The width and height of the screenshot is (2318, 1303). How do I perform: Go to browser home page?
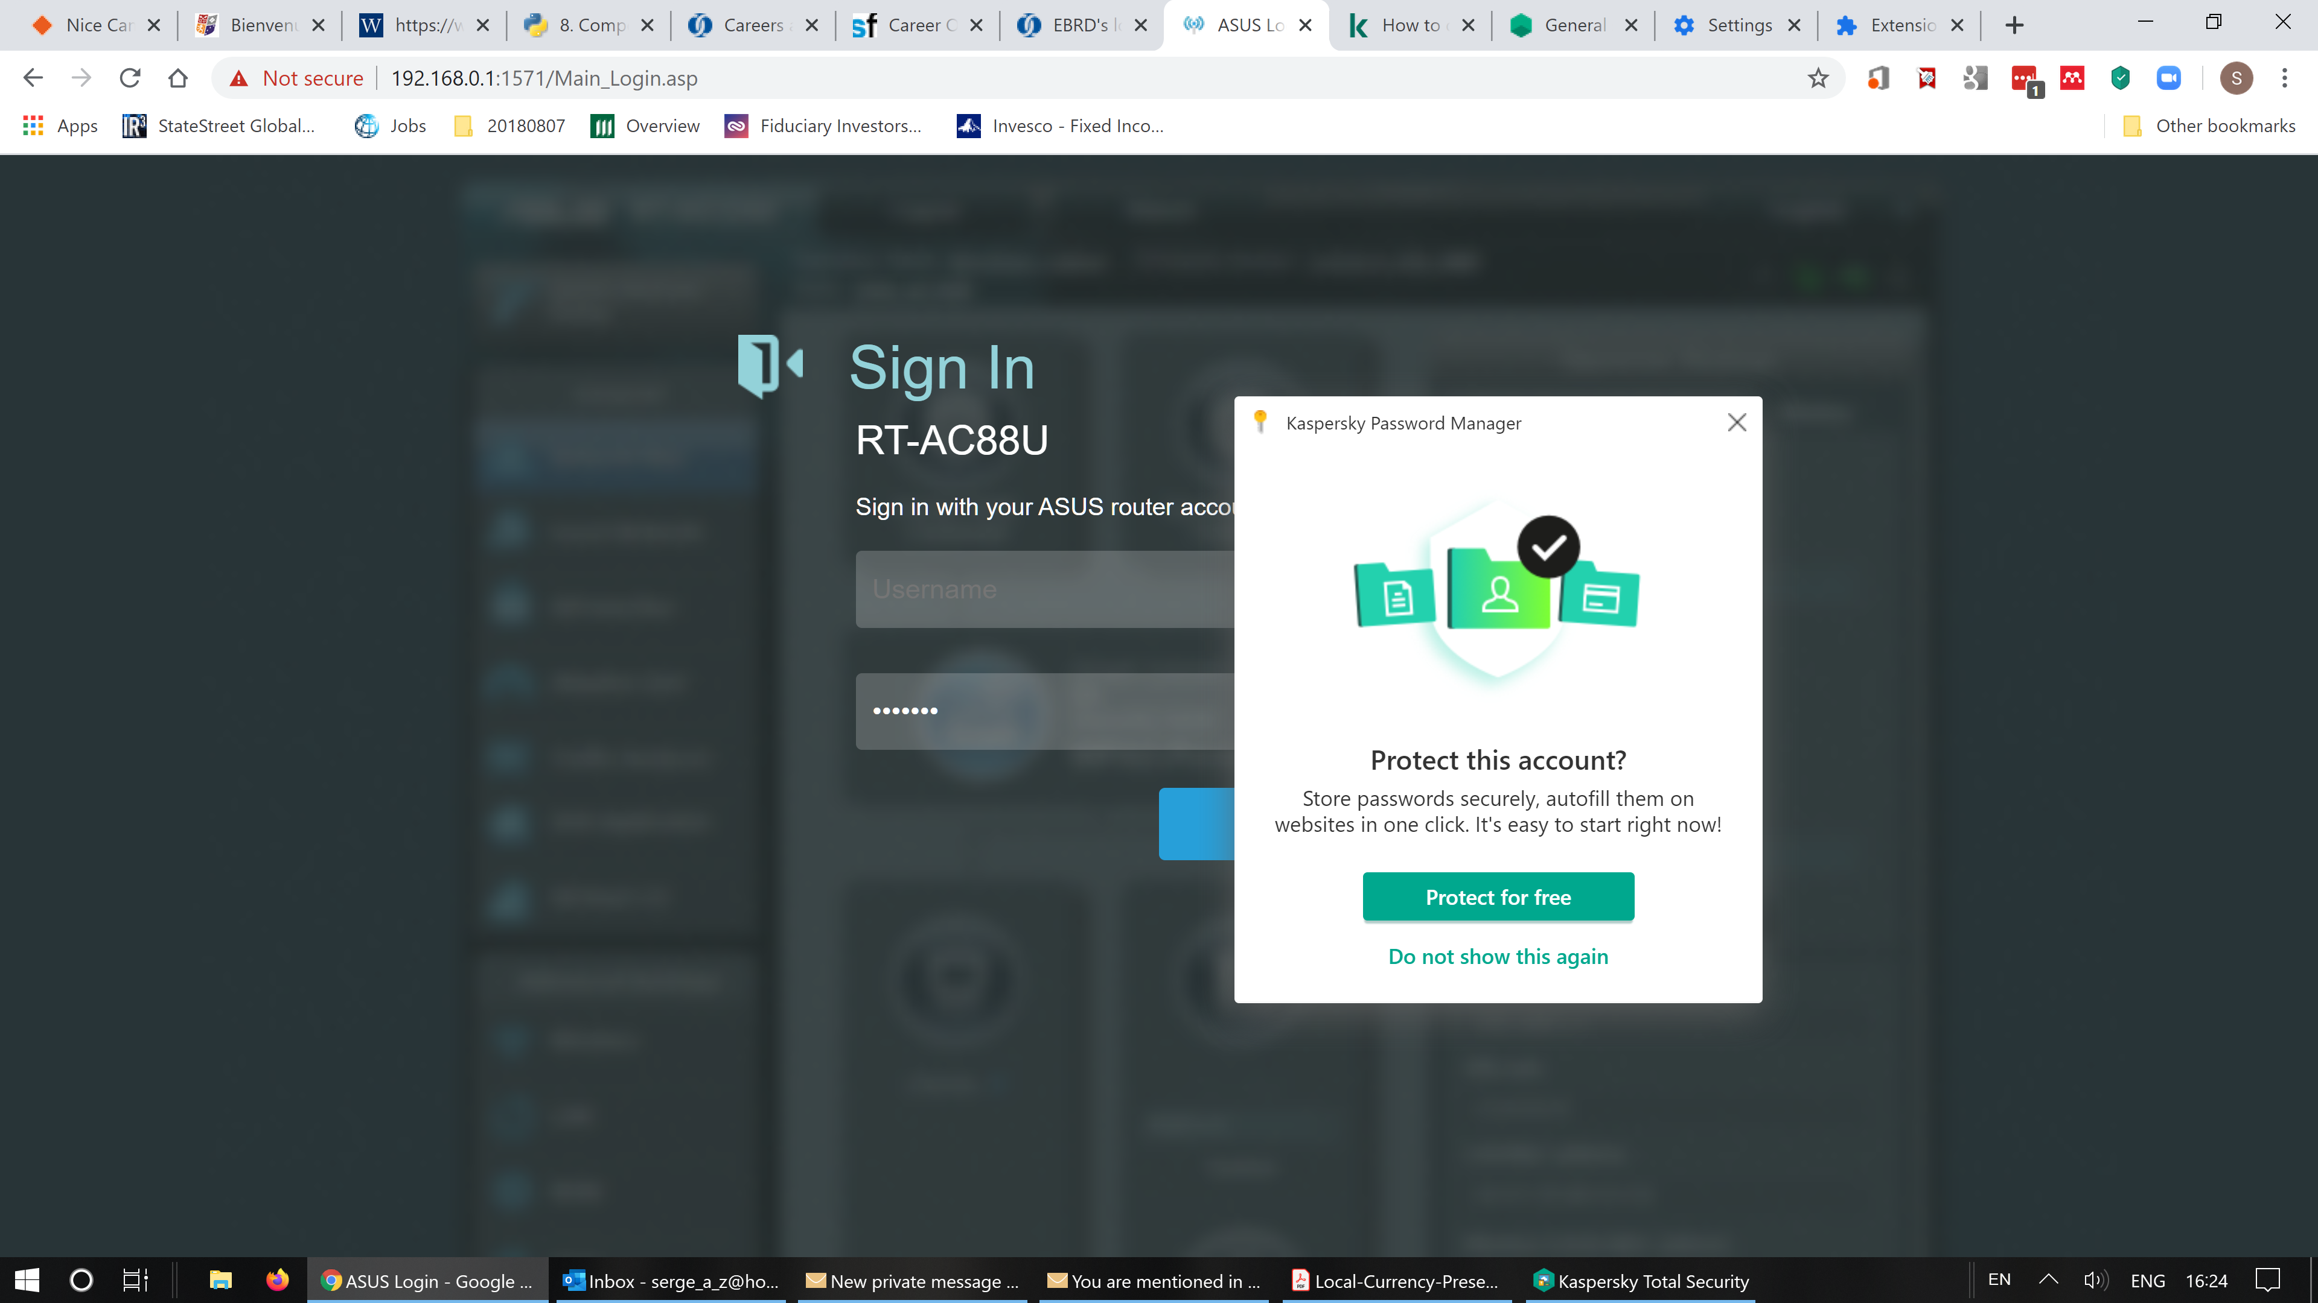click(x=178, y=78)
